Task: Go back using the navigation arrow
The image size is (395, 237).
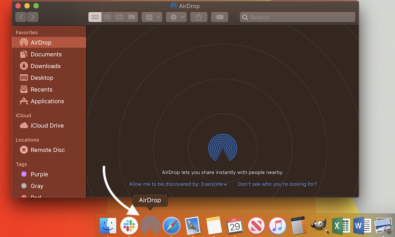Action: (20, 17)
